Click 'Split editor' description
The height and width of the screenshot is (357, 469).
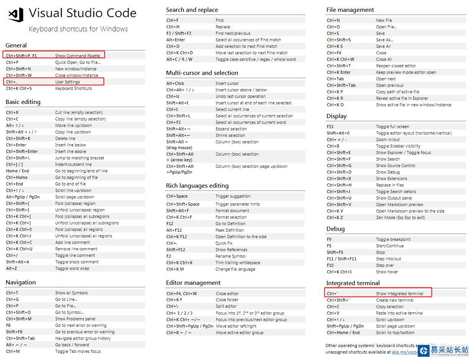pos(226,306)
